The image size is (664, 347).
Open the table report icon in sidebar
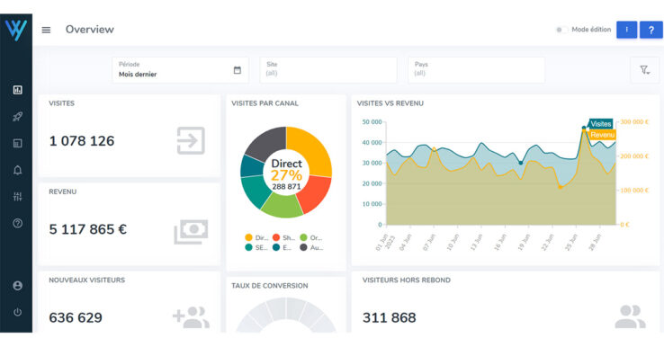coord(17,144)
